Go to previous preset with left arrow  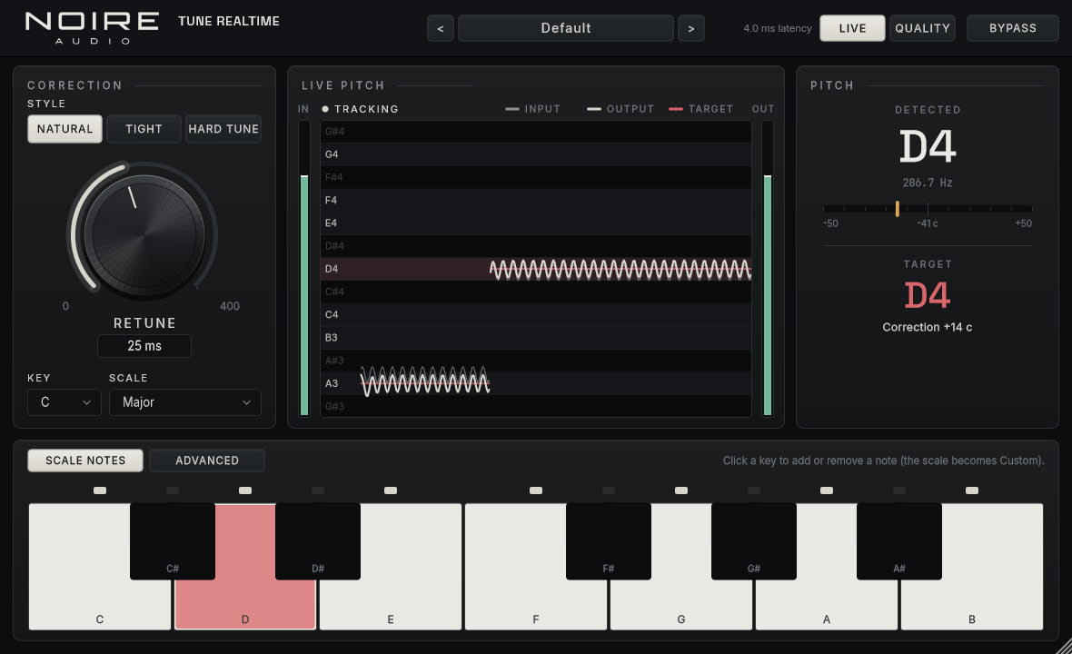coord(441,28)
